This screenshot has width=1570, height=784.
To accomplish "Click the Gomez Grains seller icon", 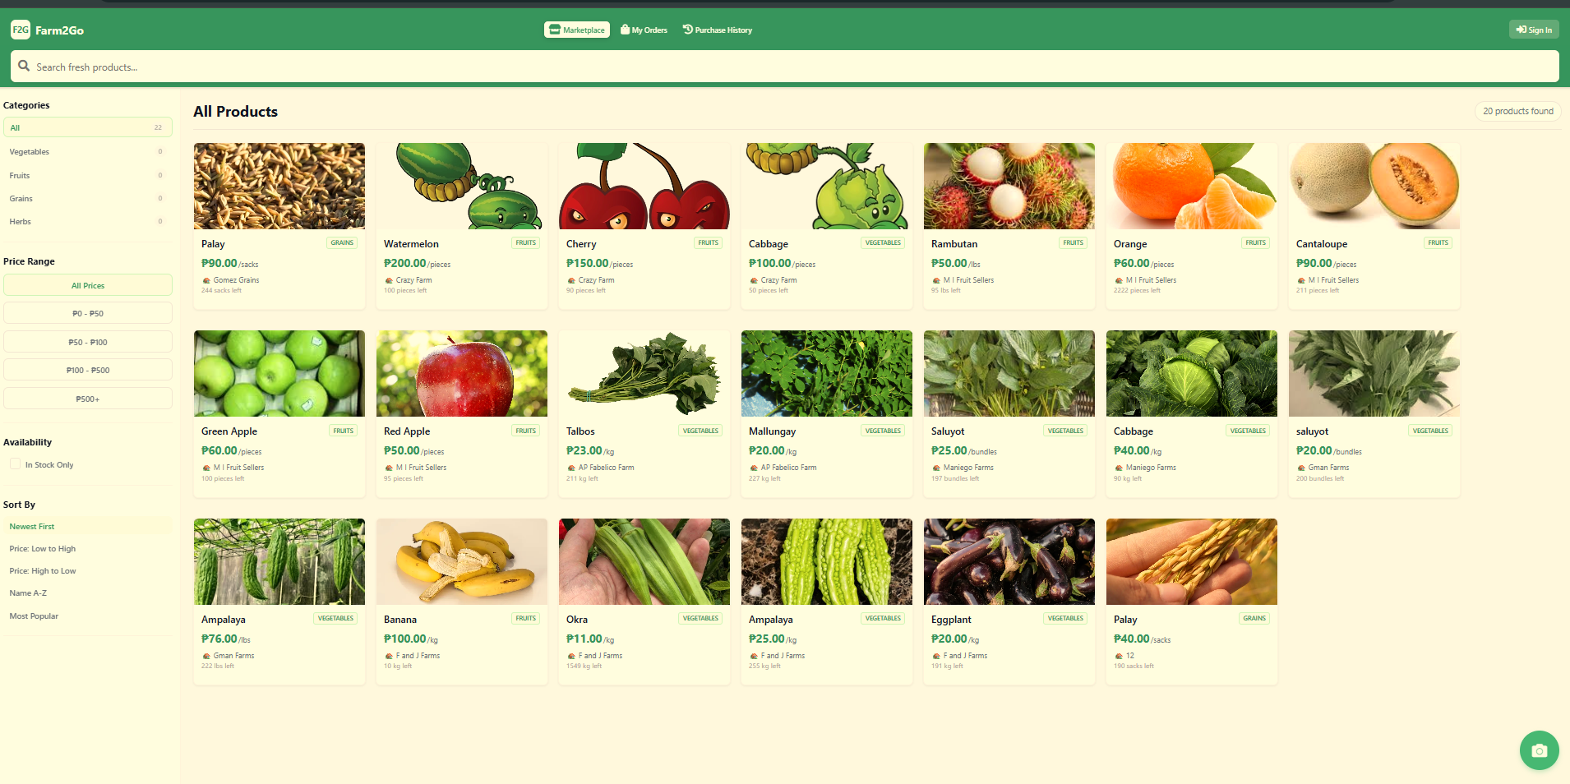I will coord(206,280).
